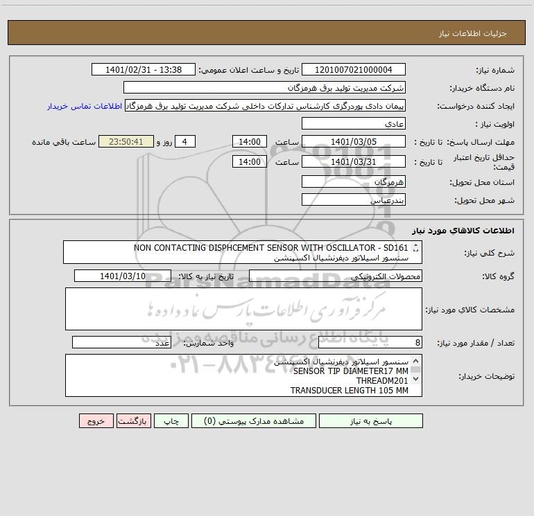Click the label تاریخ و ساعت اعلان عمومی
The image size is (534, 516).
[249, 70]
